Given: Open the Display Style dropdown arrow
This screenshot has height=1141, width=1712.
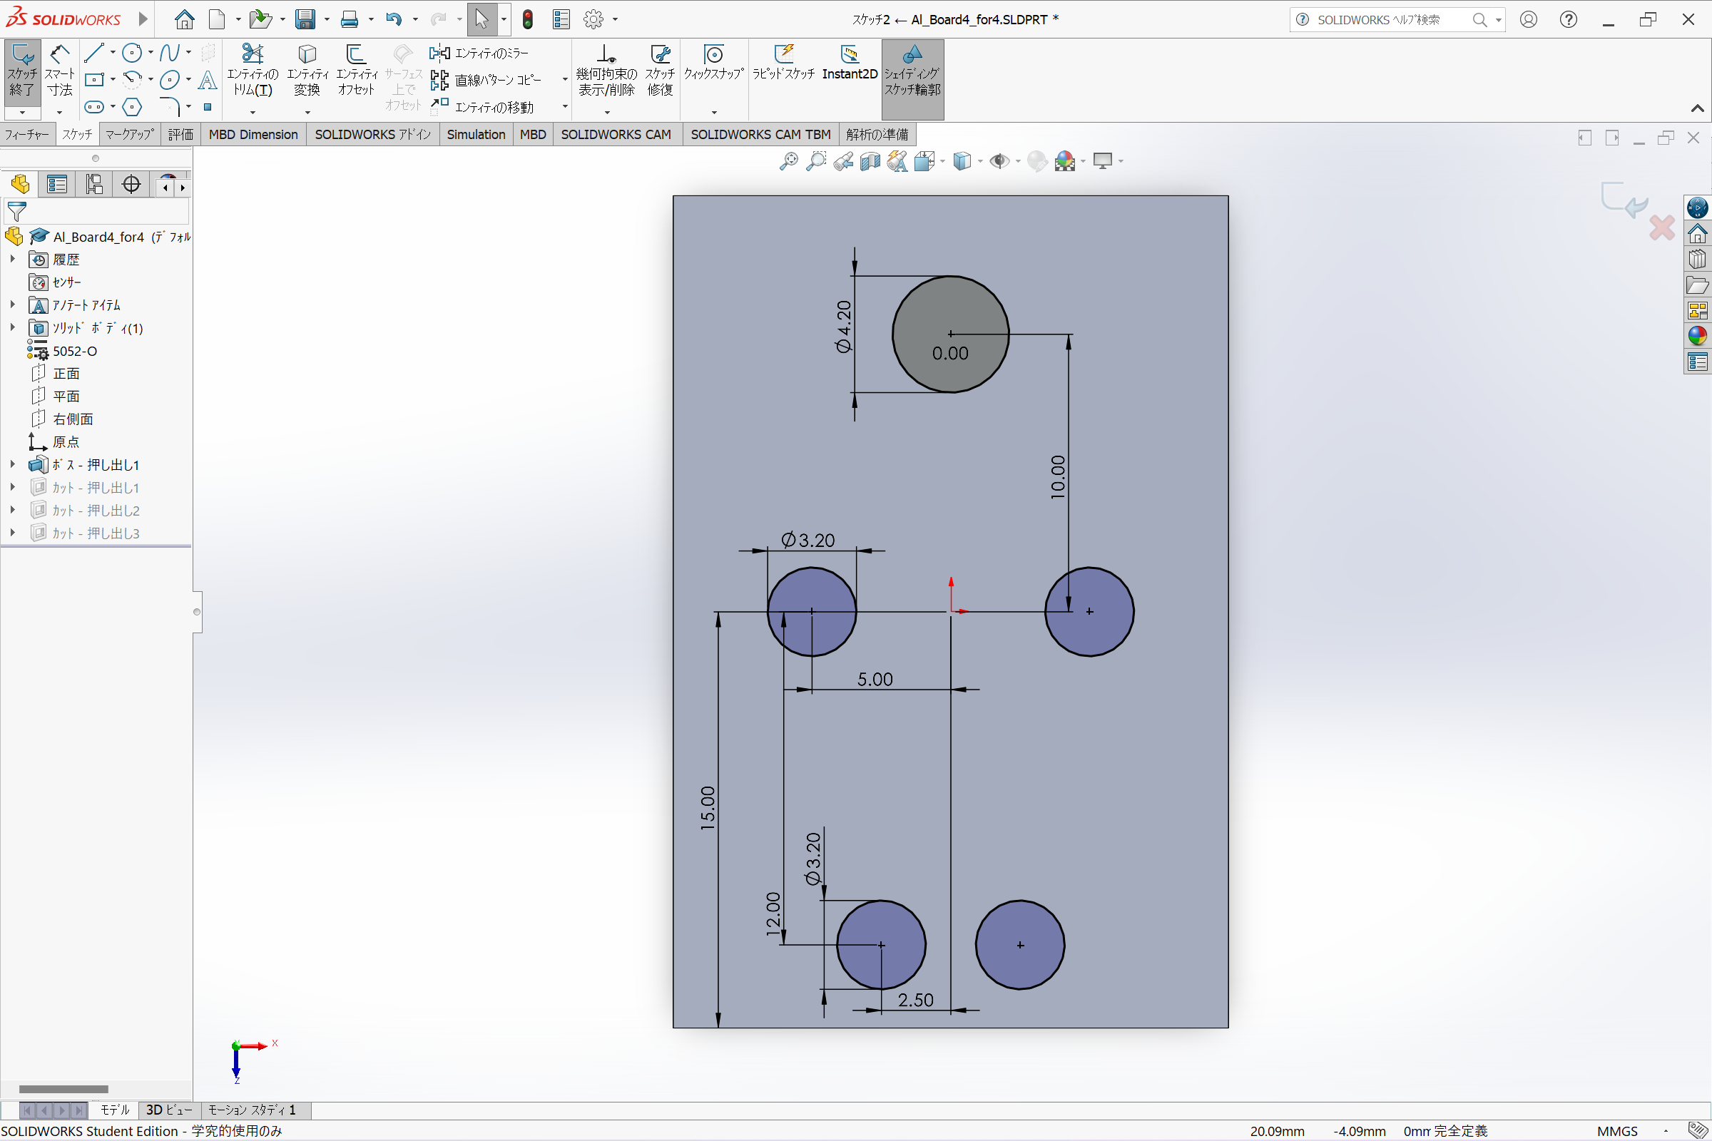Looking at the screenshot, I should coord(980,161).
